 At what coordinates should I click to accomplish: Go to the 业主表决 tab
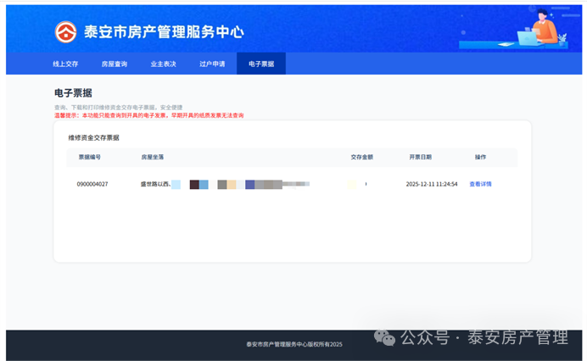click(x=163, y=64)
